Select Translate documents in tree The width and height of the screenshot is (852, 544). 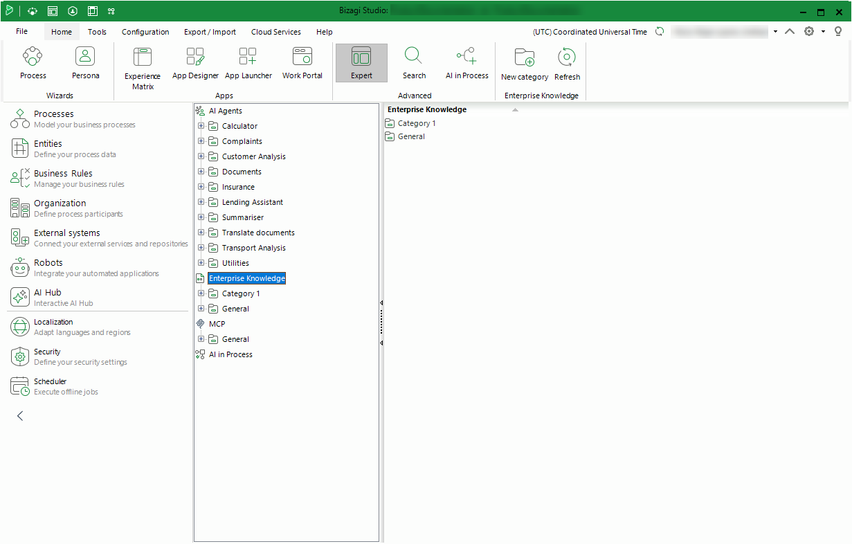pyautogui.click(x=258, y=233)
